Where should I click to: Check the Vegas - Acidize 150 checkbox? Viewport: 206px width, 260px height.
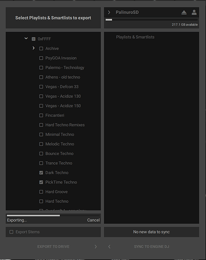click(41, 106)
